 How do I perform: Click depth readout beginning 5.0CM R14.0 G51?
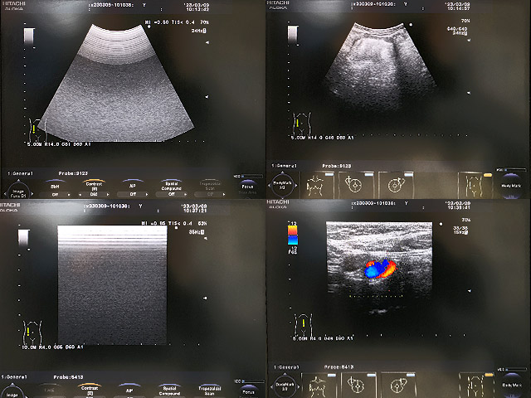[x=59, y=144]
